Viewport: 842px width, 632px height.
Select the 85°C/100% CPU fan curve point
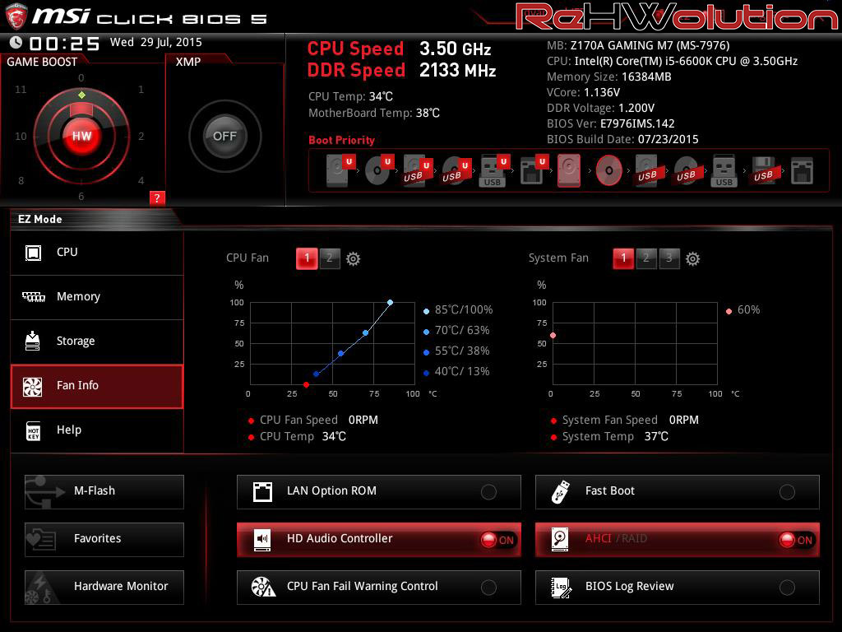coord(390,302)
